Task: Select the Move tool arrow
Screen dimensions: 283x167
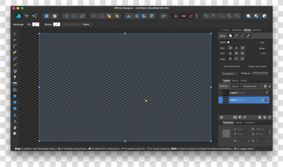Action: (15, 33)
